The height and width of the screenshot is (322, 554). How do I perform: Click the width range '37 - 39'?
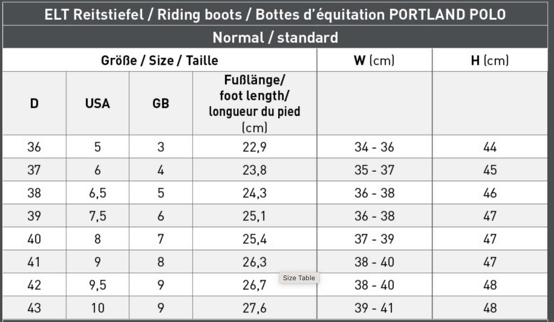click(374, 239)
